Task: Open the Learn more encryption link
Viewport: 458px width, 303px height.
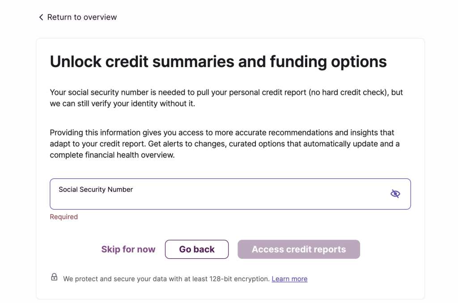Action: click(289, 279)
